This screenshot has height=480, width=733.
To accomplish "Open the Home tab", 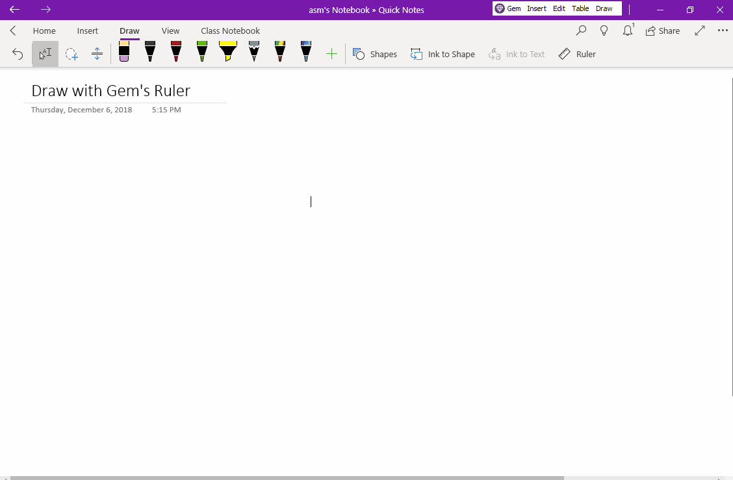I will click(44, 31).
